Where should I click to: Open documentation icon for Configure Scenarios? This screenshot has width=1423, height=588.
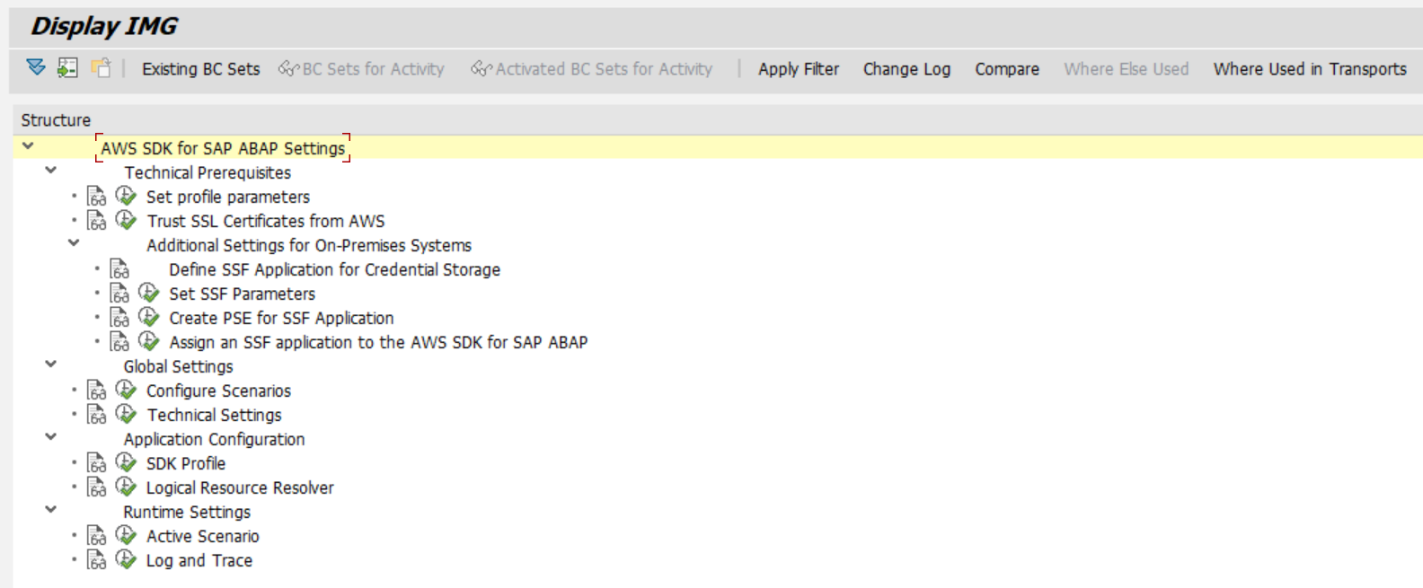coord(96,391)
